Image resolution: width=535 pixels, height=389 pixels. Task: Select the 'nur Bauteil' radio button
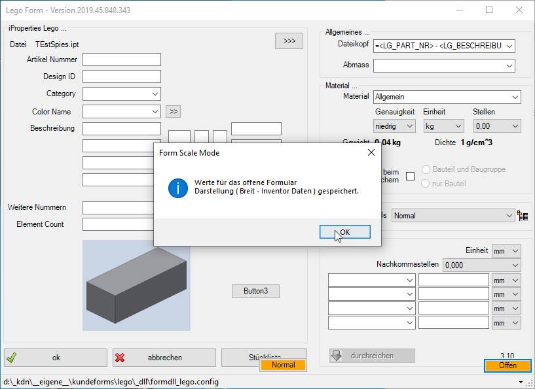tap(426, 184)
